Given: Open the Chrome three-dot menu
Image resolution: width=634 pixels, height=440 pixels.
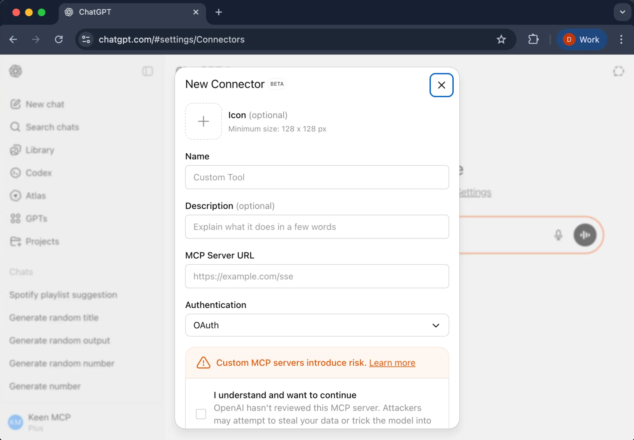Looking at the screenshot, I should pos(621,39).
